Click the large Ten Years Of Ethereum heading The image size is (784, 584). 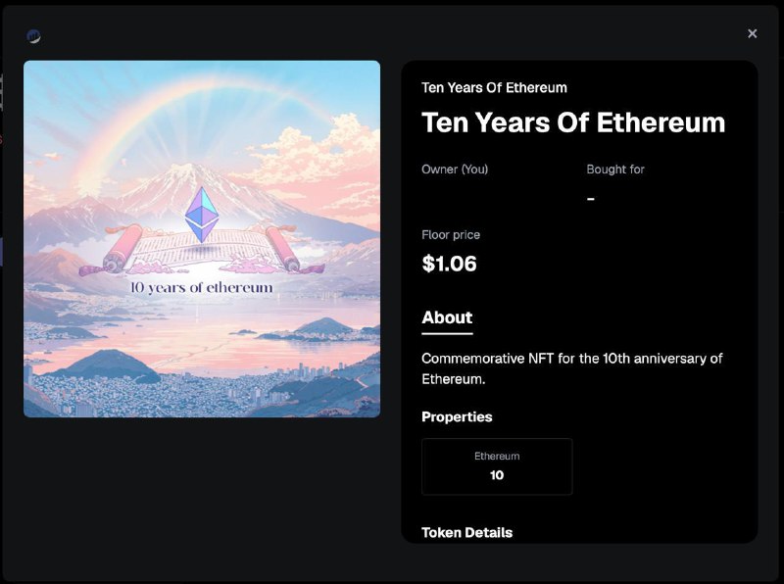[573, 122]
